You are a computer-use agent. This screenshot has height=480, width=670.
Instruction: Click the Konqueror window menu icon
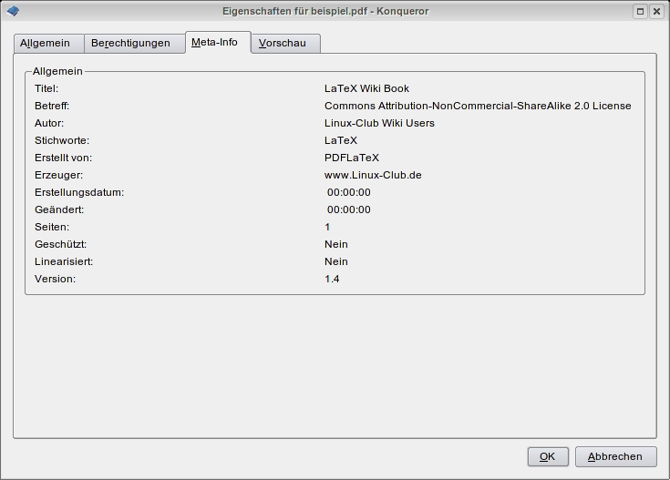pos(13,11)
